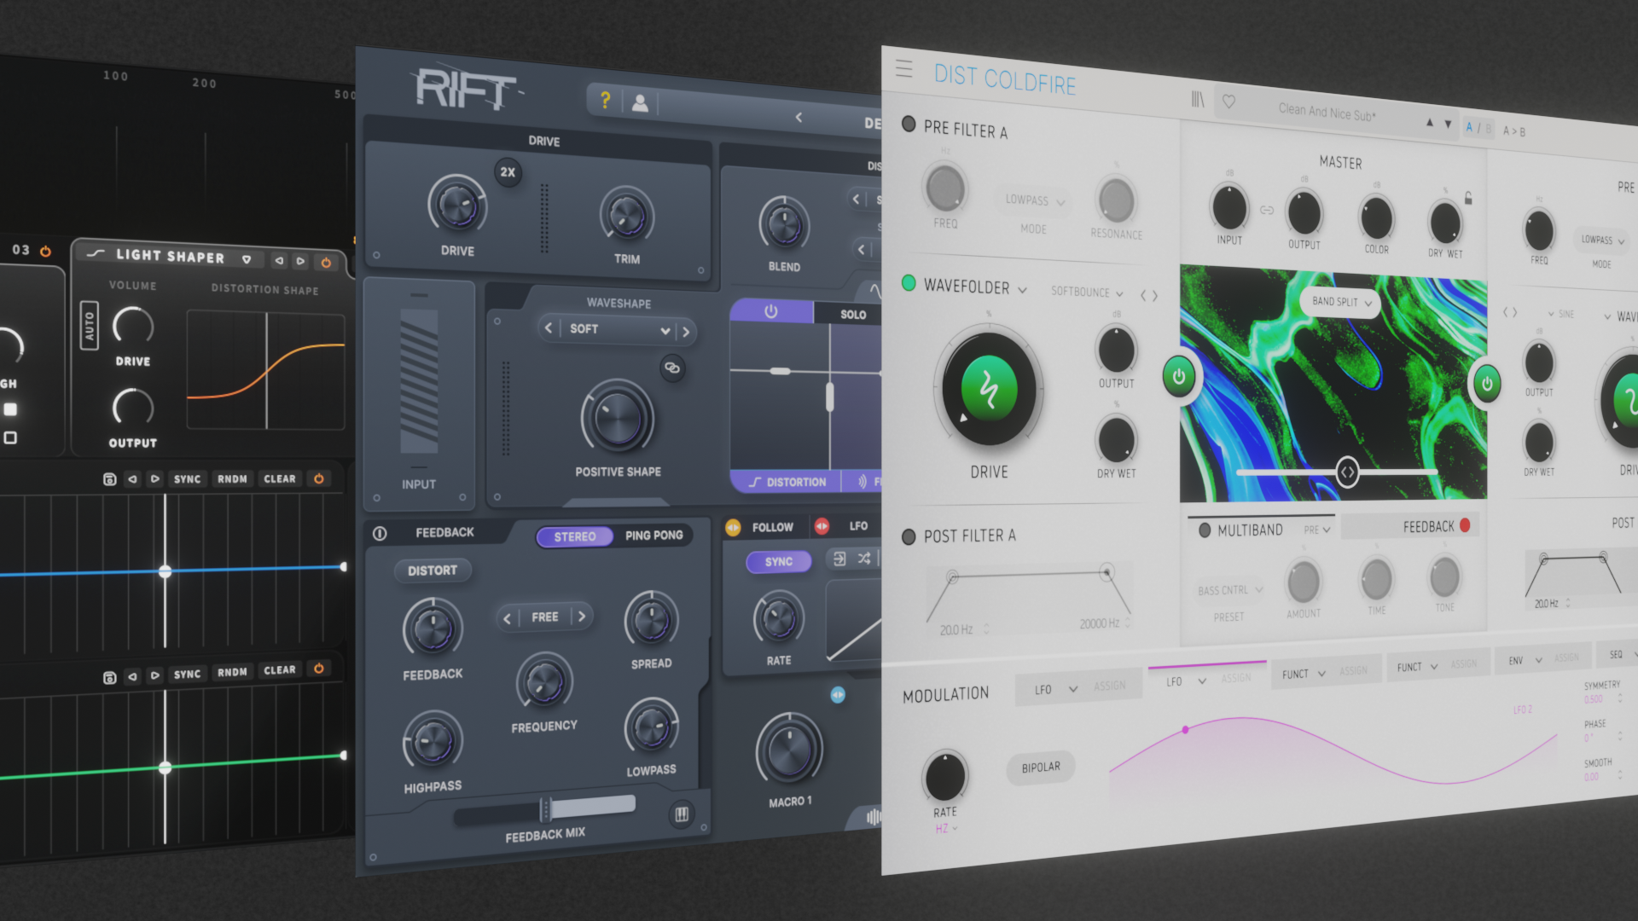Click the Bipolar button in Modulation

coord(1041,767)
